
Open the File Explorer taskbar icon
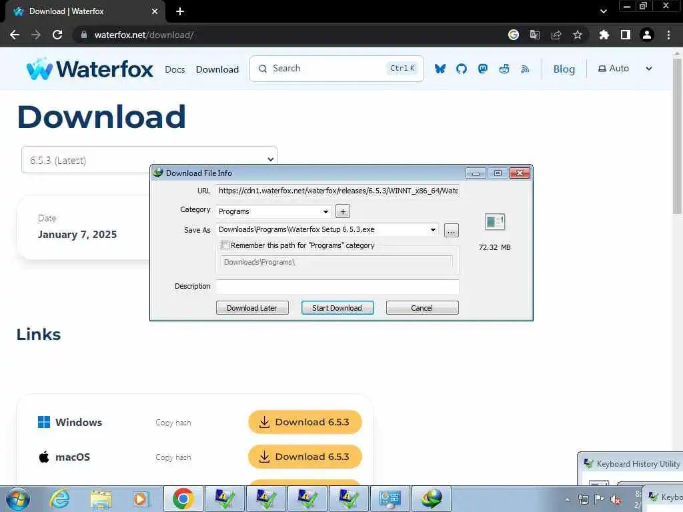click(101, 499)
